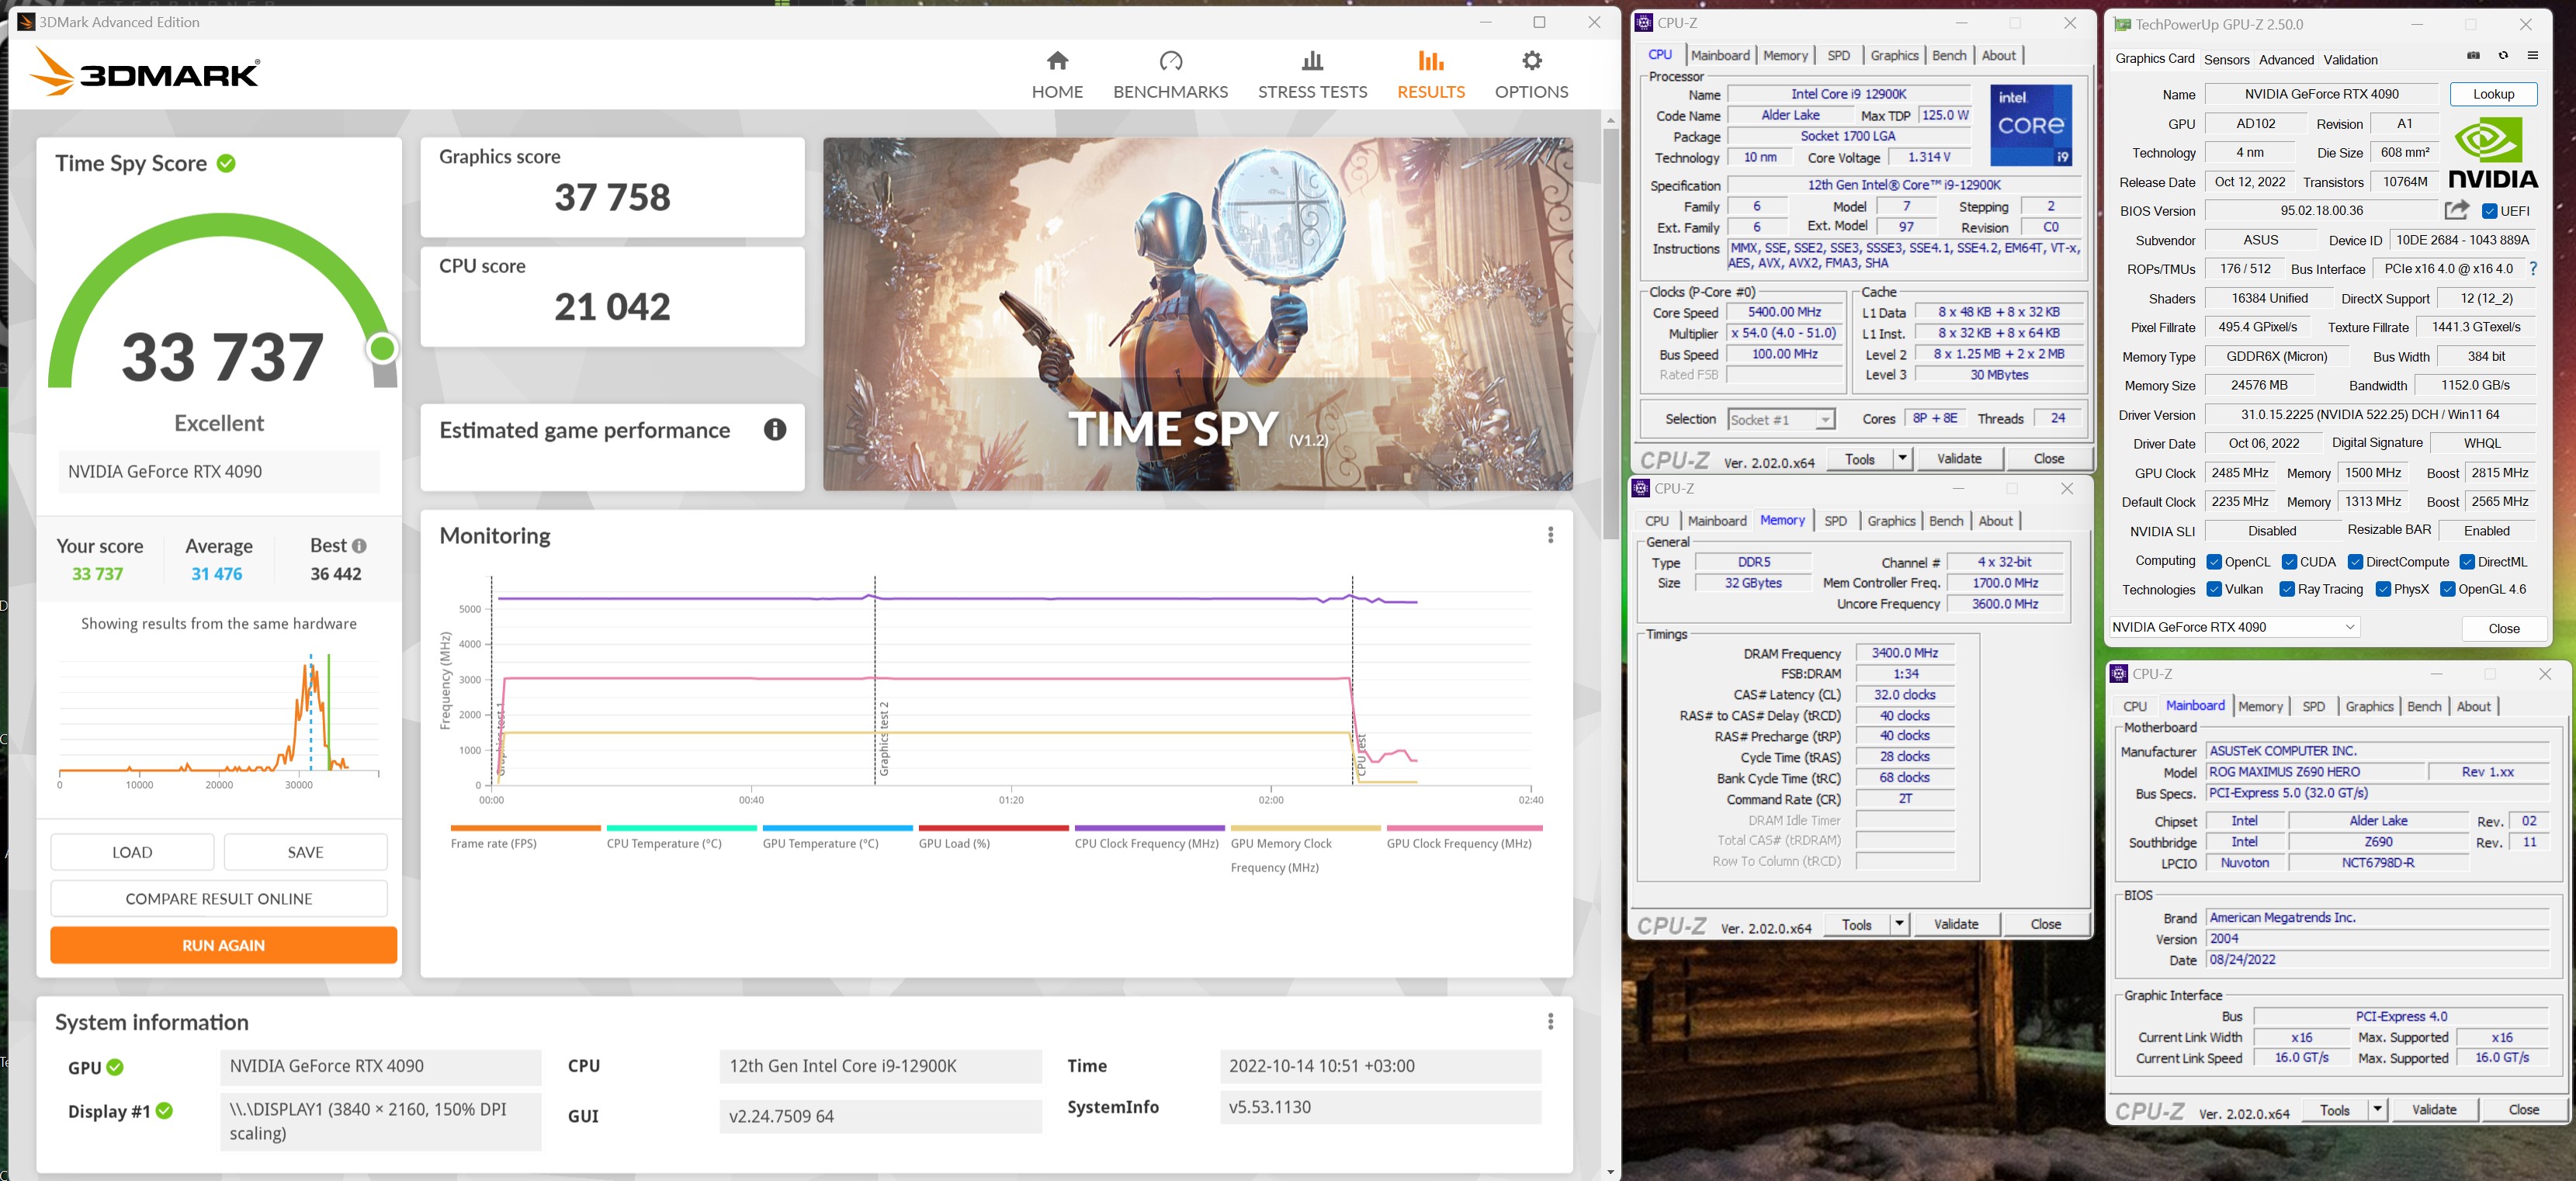
Task: Toggle the Vulkan checkbox
Action: pos(2214,589)
